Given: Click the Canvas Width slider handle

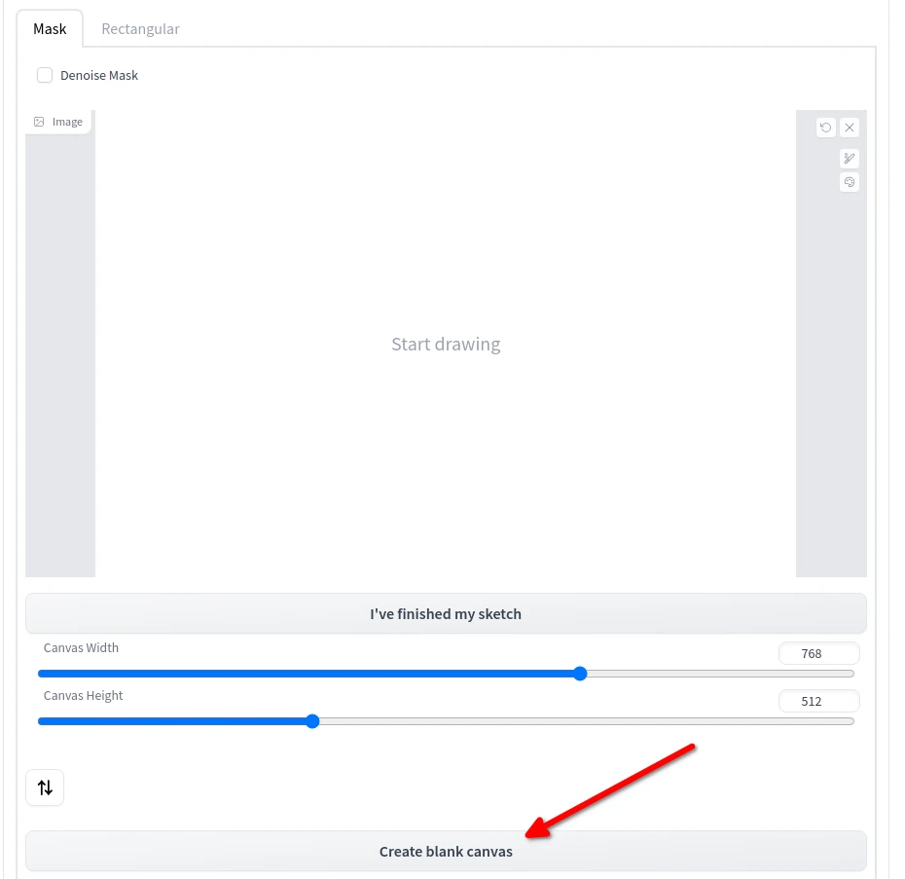Looking at the screenshot, I should coord(580,674).
